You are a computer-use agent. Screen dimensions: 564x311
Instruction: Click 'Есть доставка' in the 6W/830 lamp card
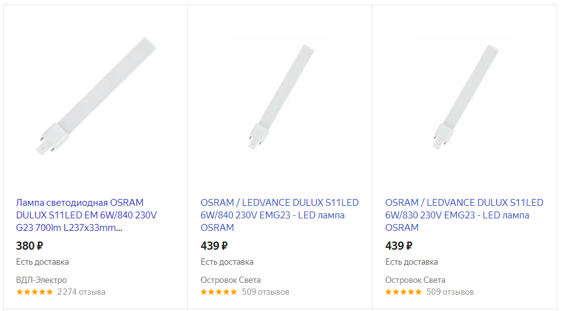pyautogui.click(x=412, y=262)
